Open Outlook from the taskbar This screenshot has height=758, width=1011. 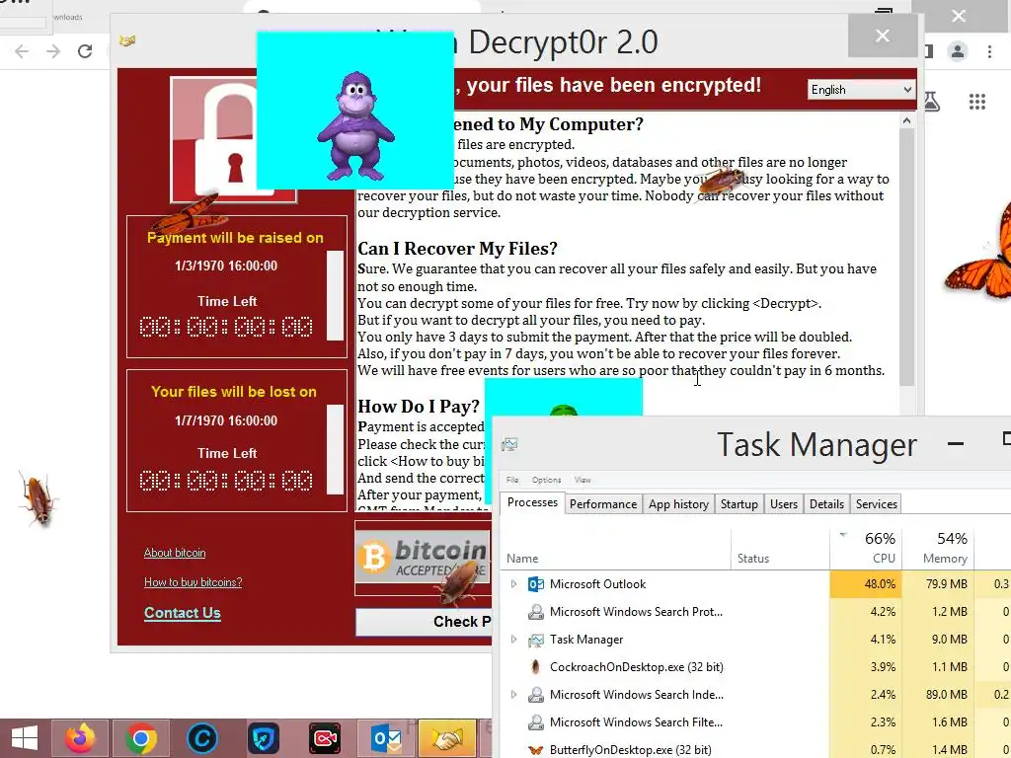tap(386, 738)
